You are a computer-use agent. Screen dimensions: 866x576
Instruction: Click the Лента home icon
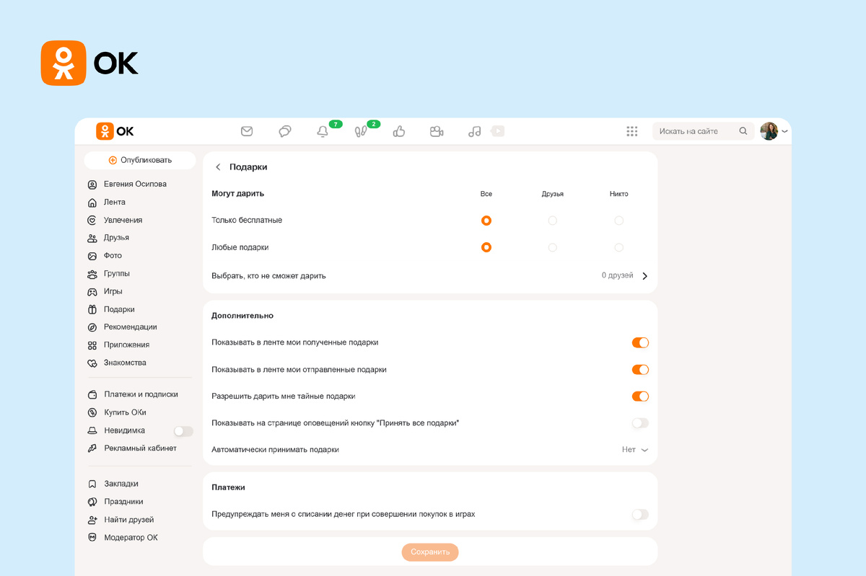[x=92, y=203]
